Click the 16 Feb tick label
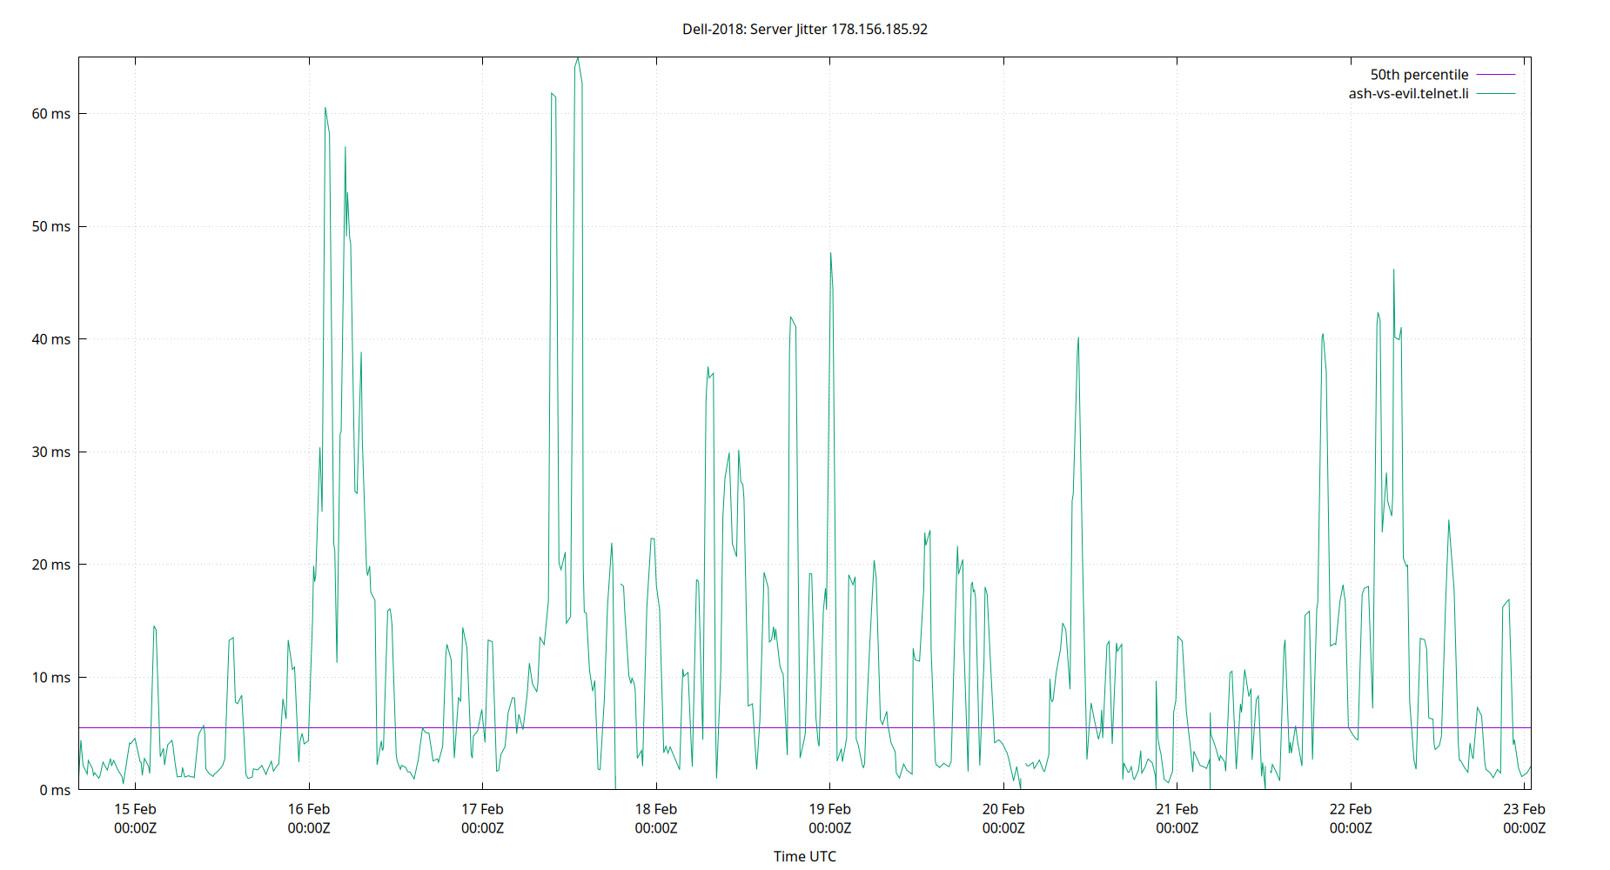This screenshot has width=1610, height=870. 310,809
